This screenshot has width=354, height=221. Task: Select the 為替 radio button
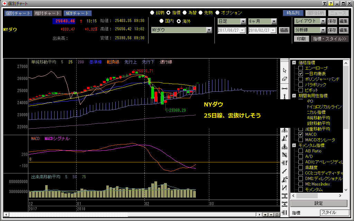(x=185, y=13)
